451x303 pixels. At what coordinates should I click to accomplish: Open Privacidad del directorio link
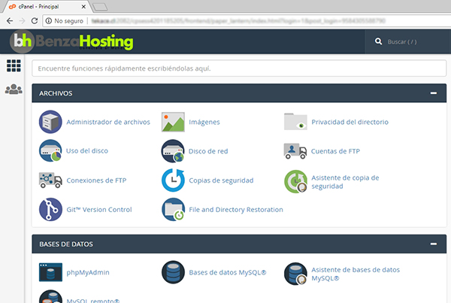[x=350, y=122]
